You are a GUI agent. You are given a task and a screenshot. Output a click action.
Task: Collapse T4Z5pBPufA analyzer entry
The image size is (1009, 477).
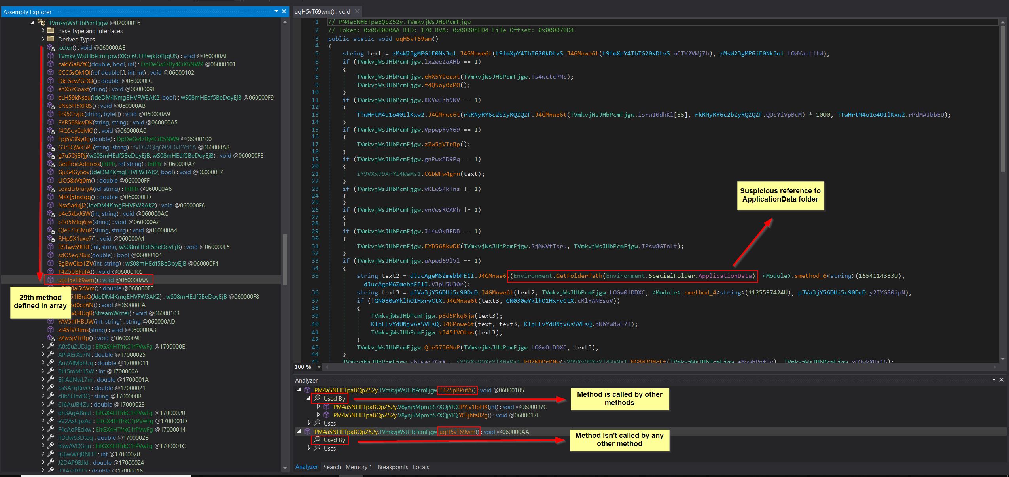(x=299, y=390)
